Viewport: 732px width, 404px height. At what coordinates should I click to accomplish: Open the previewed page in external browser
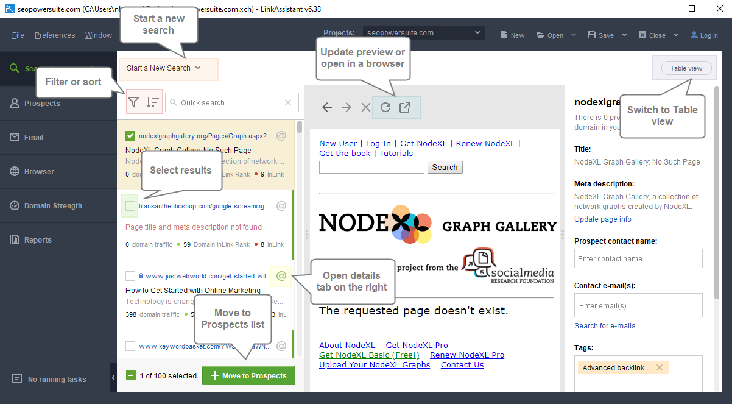pyautogui.click(x=405, y=107)
